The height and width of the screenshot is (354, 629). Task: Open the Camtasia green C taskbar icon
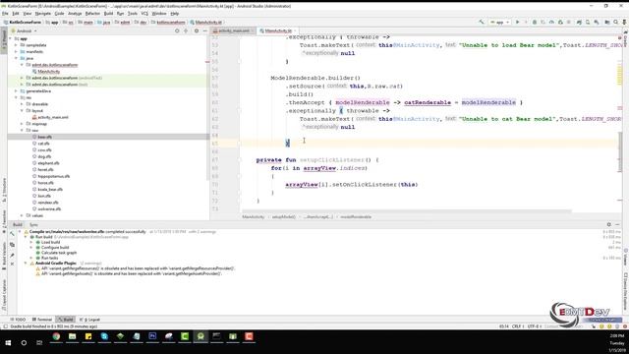click(185, 336)
